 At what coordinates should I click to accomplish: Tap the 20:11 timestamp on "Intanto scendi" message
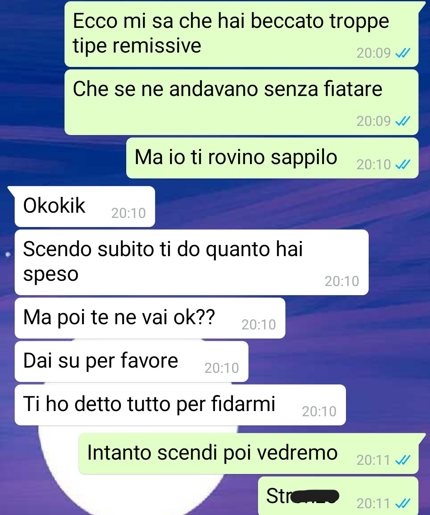tap(373, 460)
